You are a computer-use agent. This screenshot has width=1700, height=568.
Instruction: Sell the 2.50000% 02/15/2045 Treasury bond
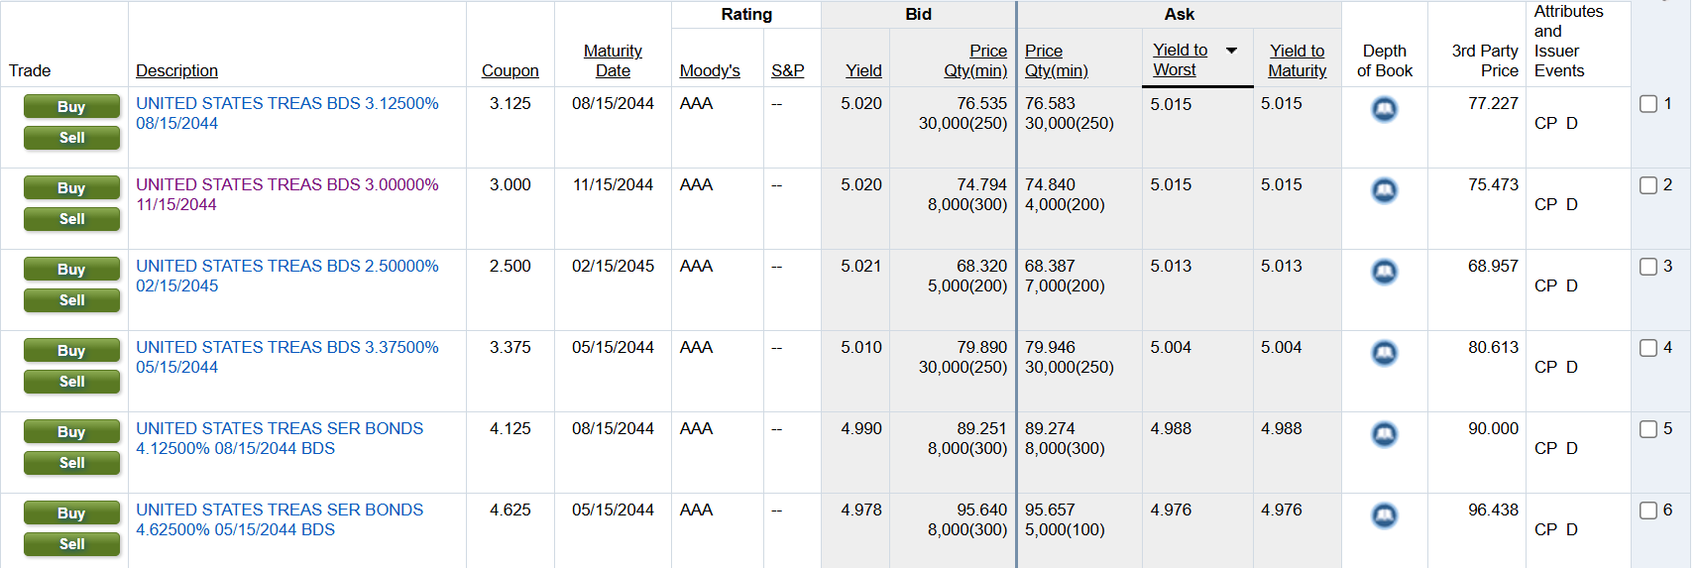[71, 300]
